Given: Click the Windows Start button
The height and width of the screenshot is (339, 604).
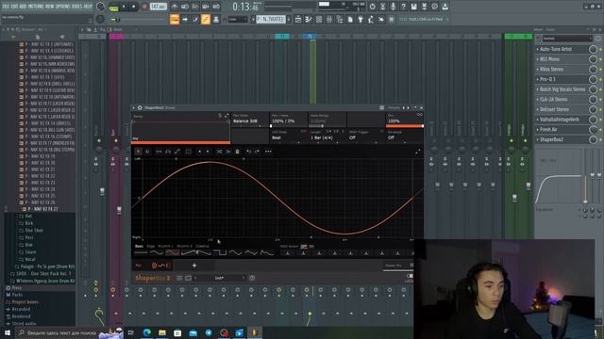Looking at the screenshot, I should pyautogui.click(x=8, y=332).
